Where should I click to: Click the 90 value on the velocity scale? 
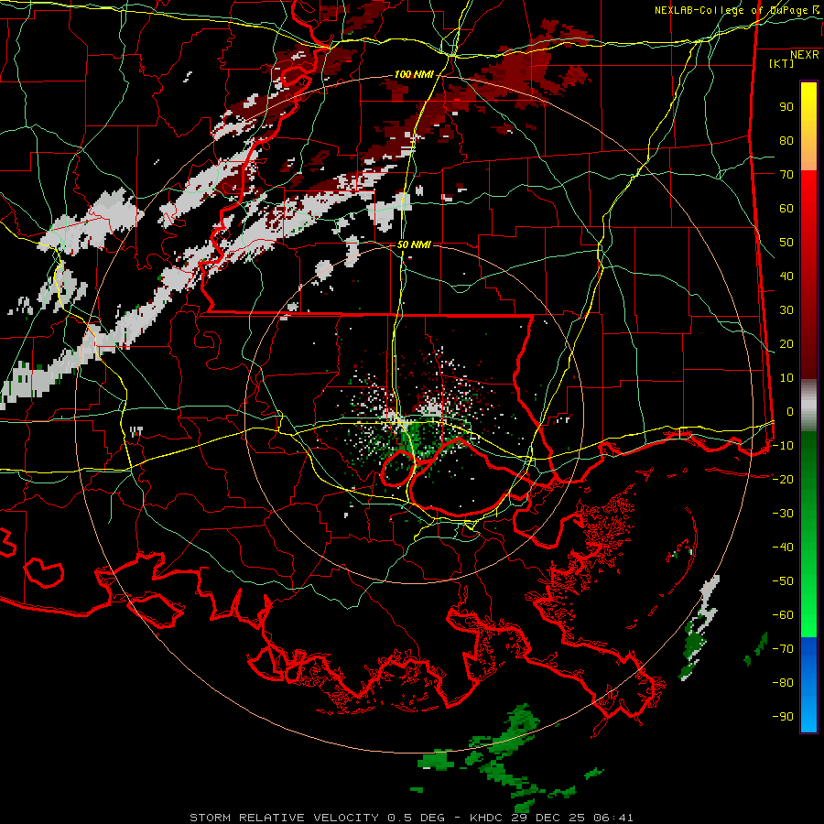point(786,107)
